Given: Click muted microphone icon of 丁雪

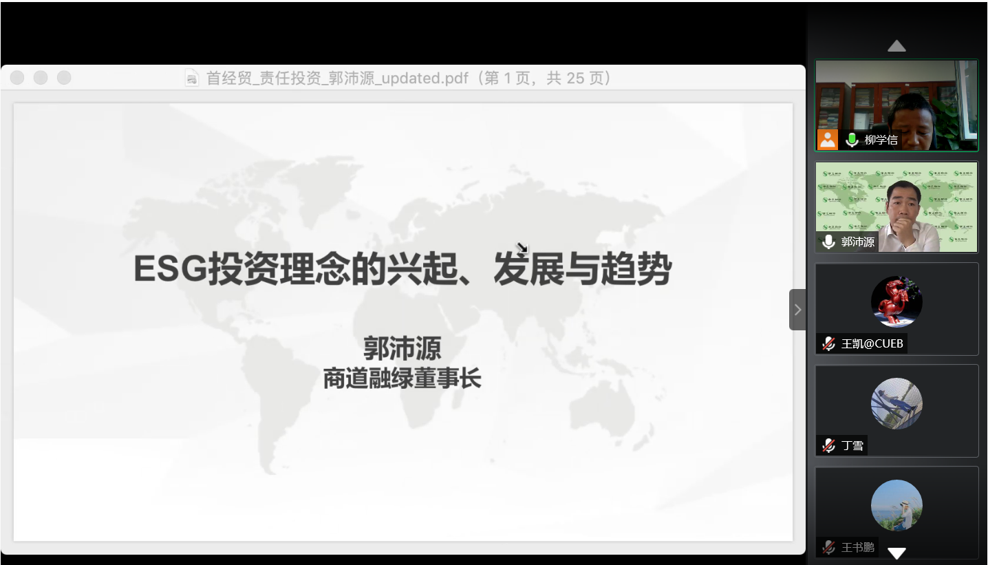Looking at the screenshot, I should pos(829,445).
